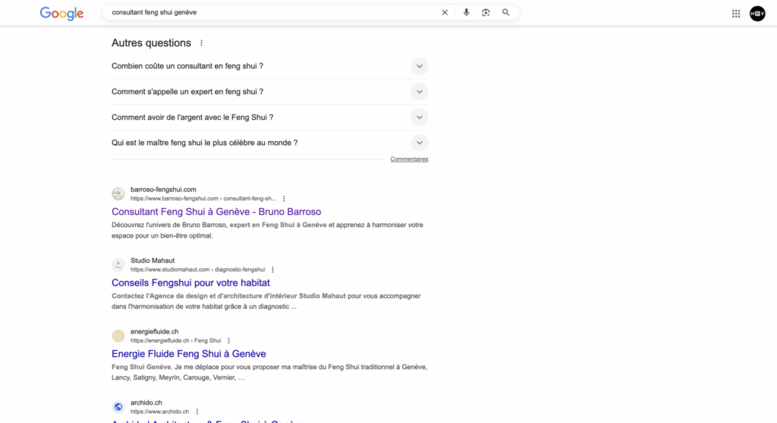Click the archido.ch globe favicon
Image resolution: width=777 pixels, height=423 pixels.
(118, 406)
